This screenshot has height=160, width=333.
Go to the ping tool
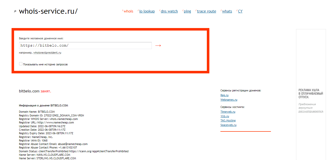[187, 11]
